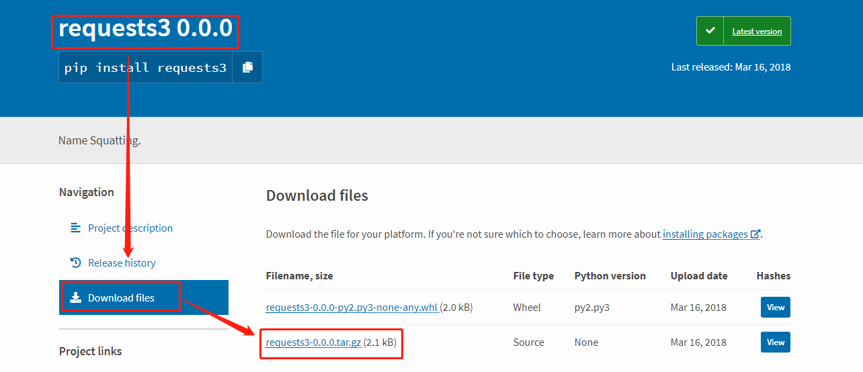Screen dimensions: 863x372
Task: Click the Navigation sidebar heading
Action: point(87,192)
